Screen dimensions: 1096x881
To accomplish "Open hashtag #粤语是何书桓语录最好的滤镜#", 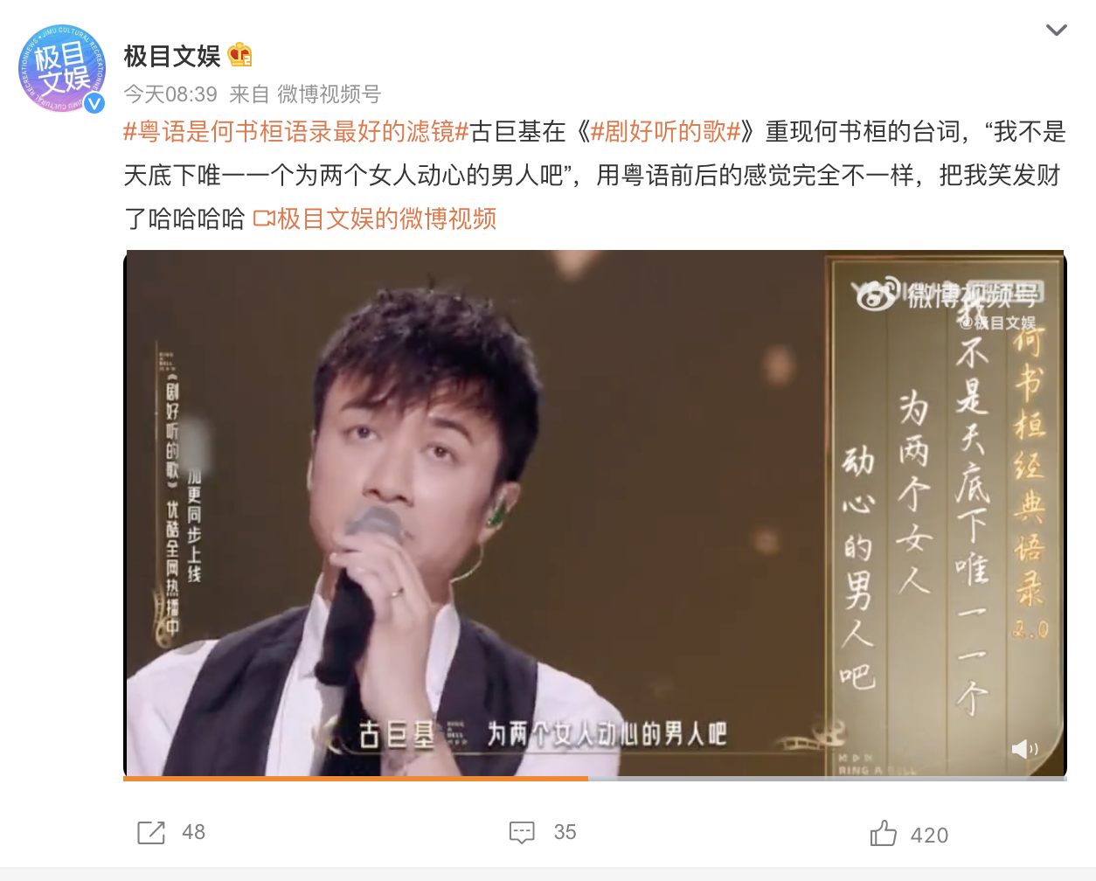I will coord(296,132).
